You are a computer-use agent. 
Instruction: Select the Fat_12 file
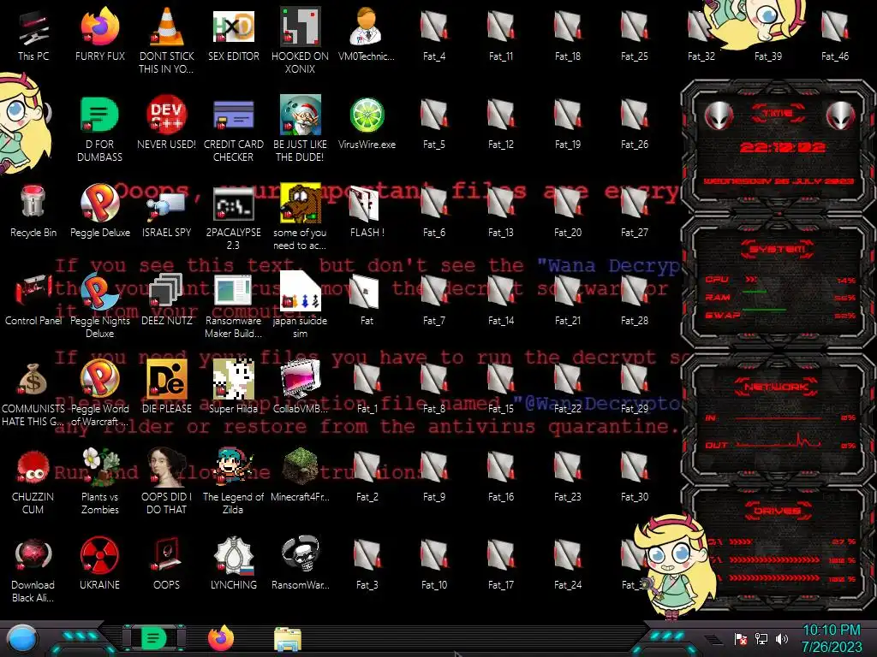coord(500,122)
